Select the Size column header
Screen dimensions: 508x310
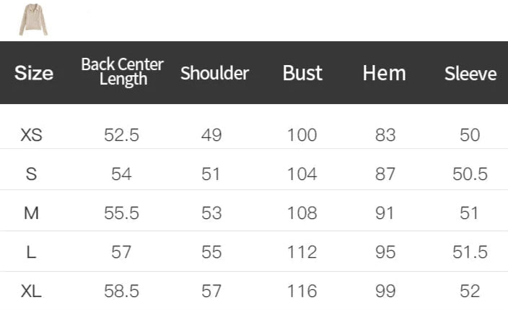(34, 73)
